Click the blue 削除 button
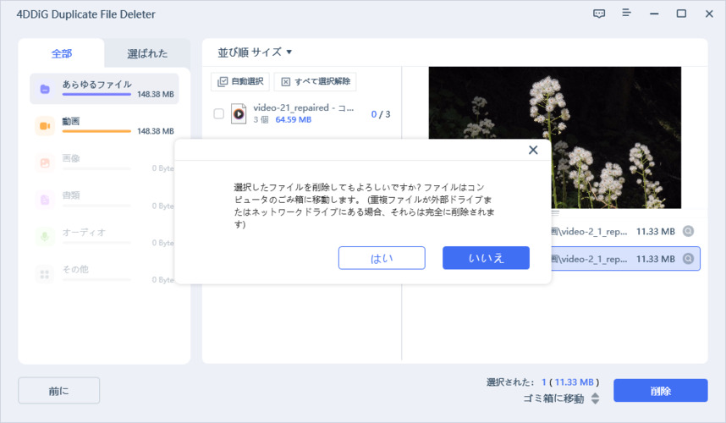Image resolution: width=726 pixels, height=423 pixels. [660, 391]
